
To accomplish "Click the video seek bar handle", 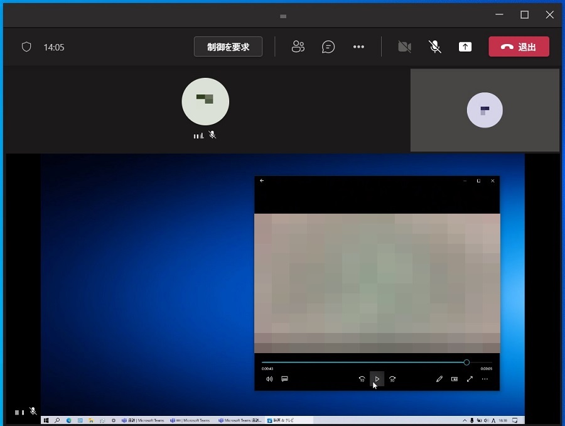I will (466, 363).
